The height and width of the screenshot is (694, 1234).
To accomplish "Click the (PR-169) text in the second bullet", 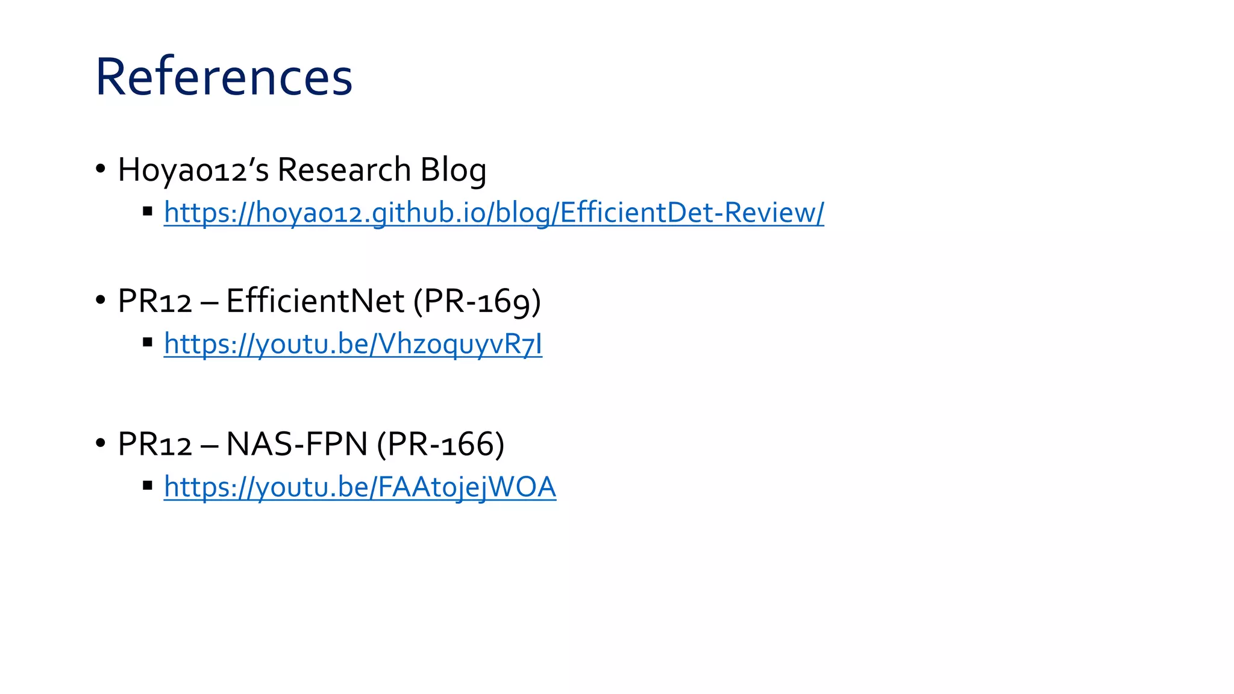I will pyautogui.click(x=477, y=302).
